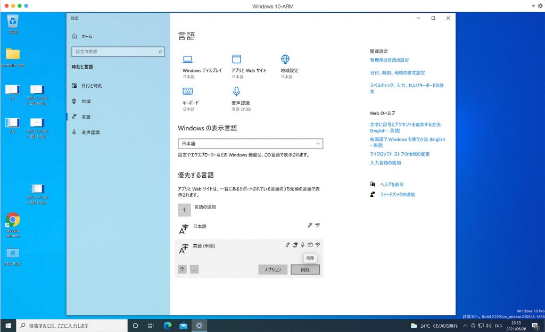Open the Windows ディスプレイ language tile
Screen dimensions: 545x332
(202, 67)
